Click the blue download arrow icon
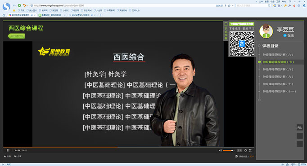 coord(304,6)
